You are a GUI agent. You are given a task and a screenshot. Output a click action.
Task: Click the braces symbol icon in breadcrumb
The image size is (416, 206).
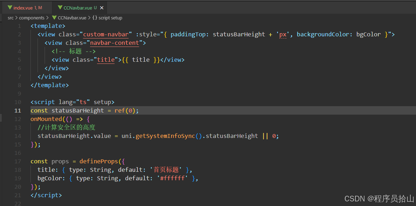click(95, 18)
